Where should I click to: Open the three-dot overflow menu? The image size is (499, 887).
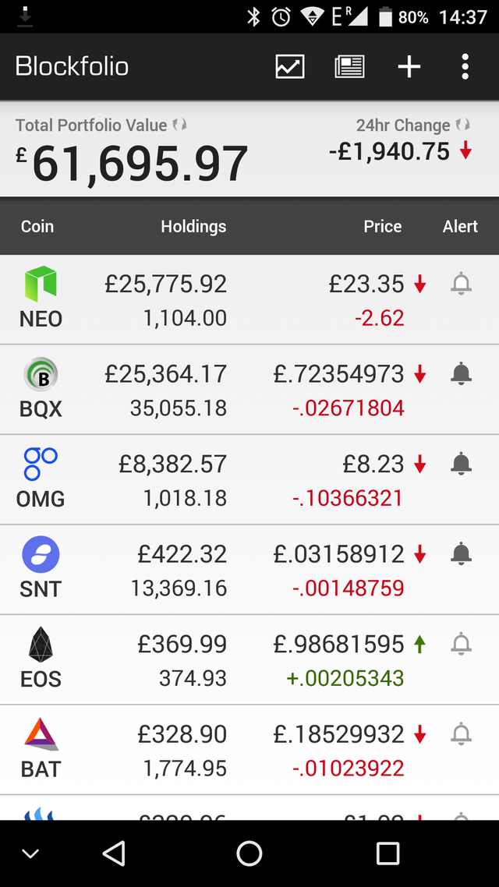tap(465, 66)
